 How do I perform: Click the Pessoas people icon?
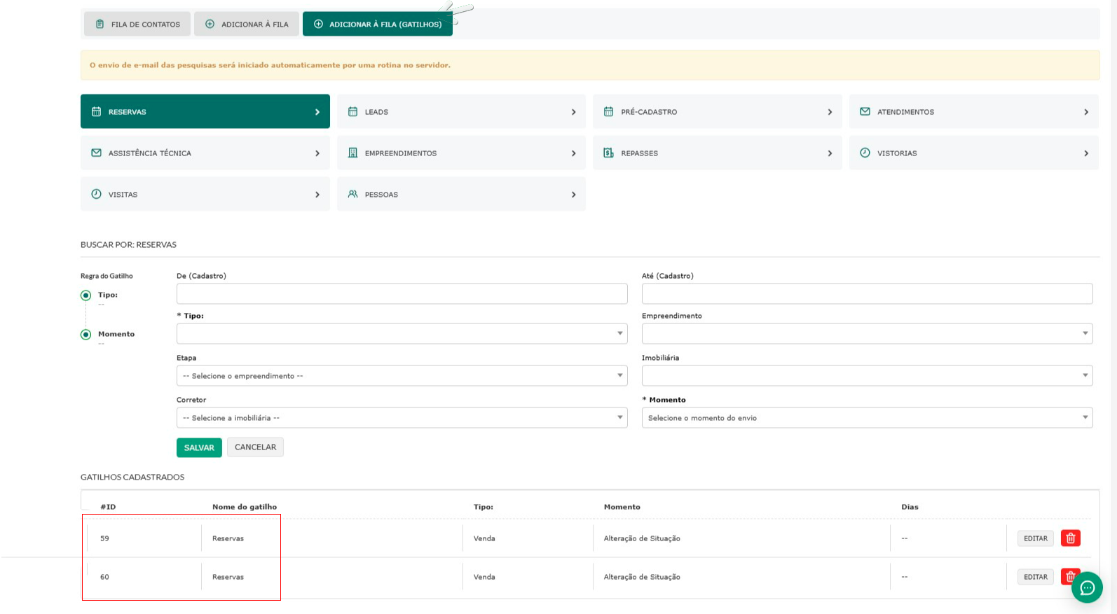tap(352, 194)
